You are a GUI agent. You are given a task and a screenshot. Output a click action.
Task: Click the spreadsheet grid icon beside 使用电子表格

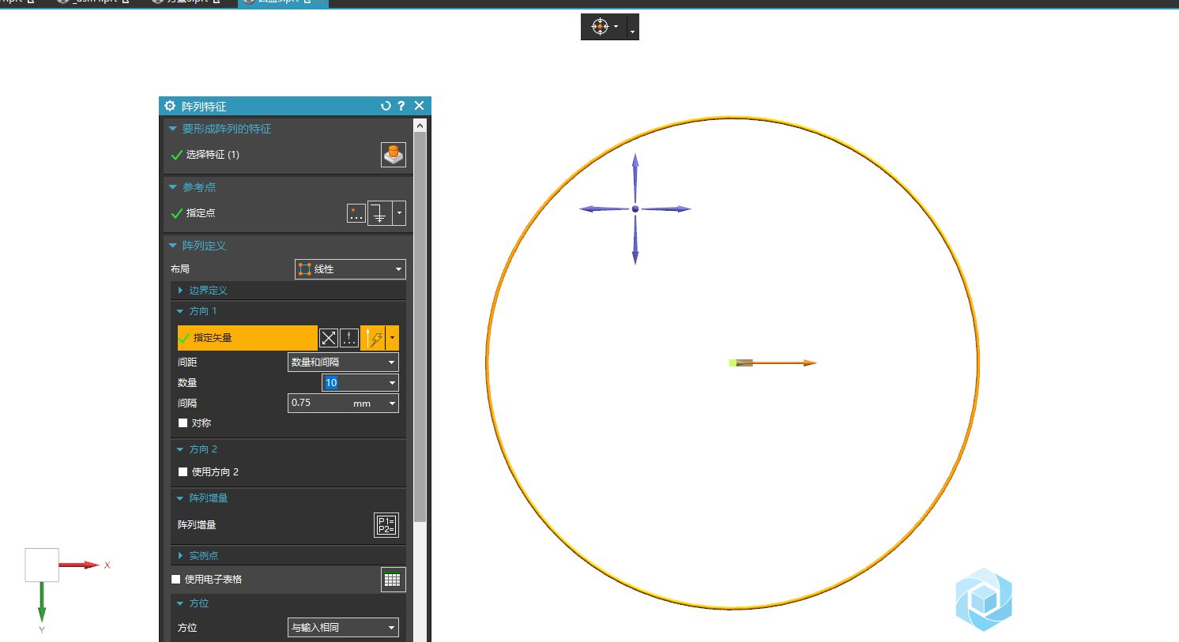pos(393,580)
